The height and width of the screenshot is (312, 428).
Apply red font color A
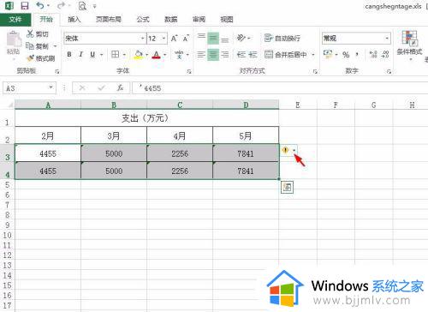156,54
